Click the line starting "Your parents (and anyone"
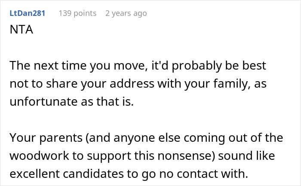This screenshot has width=301, height=186. [146, 138]
